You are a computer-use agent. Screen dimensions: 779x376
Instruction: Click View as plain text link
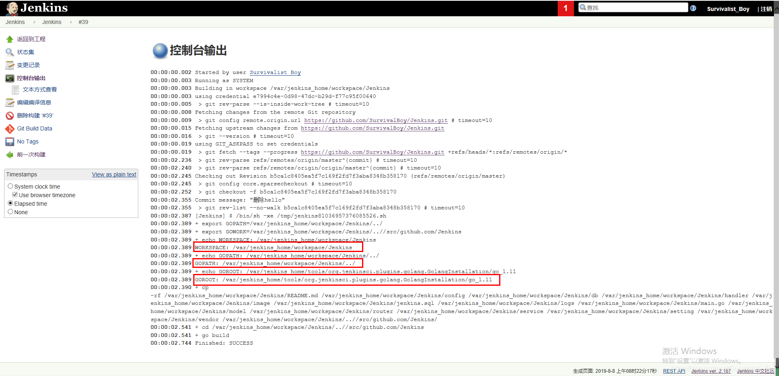(x=114, y=174)
